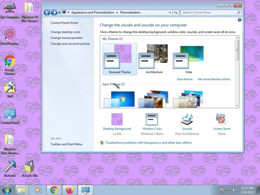Launch Chrome from the taskbar

point(54,190)
